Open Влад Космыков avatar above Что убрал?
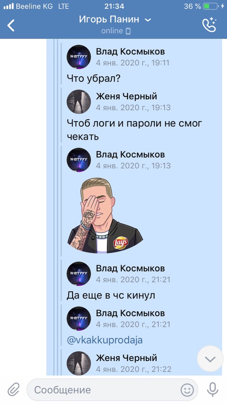227x404 pixels. (x=79, y=57)
